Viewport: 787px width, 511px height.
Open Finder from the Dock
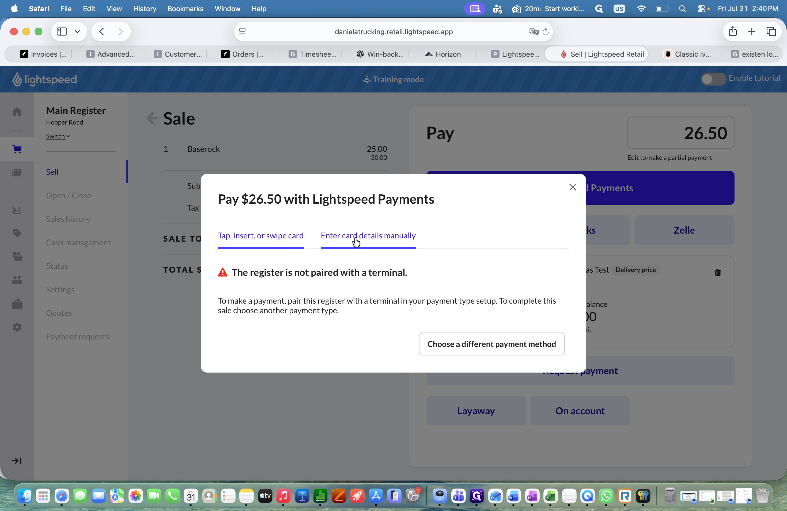(x=25, y=495)
